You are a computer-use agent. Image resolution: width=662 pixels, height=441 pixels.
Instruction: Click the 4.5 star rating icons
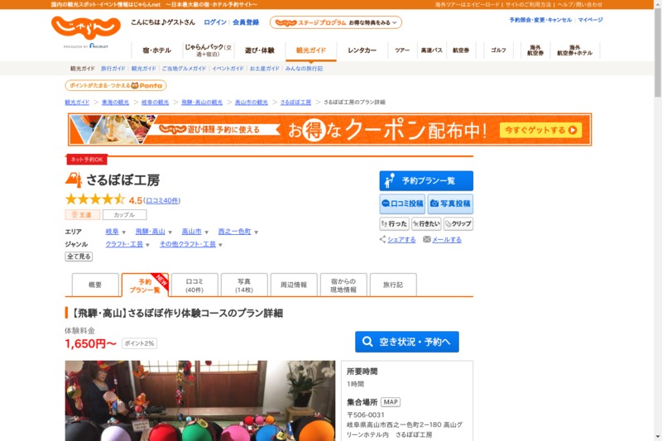coord(95,200)
